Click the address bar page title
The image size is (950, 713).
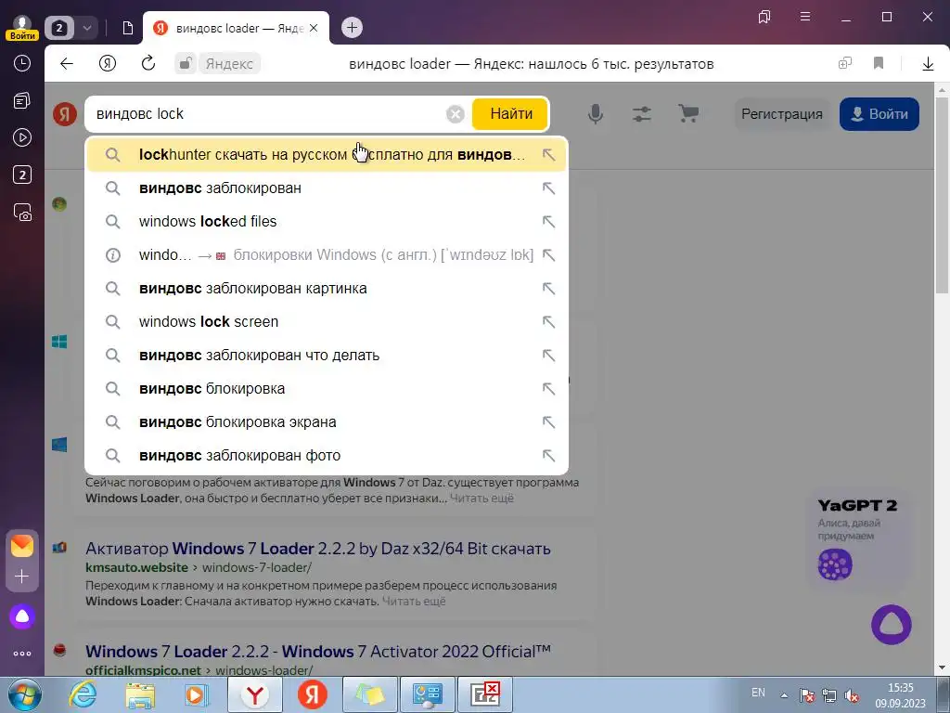(532, 64)
